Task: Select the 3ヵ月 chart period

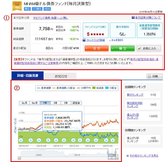Action: tap(24, 103)
